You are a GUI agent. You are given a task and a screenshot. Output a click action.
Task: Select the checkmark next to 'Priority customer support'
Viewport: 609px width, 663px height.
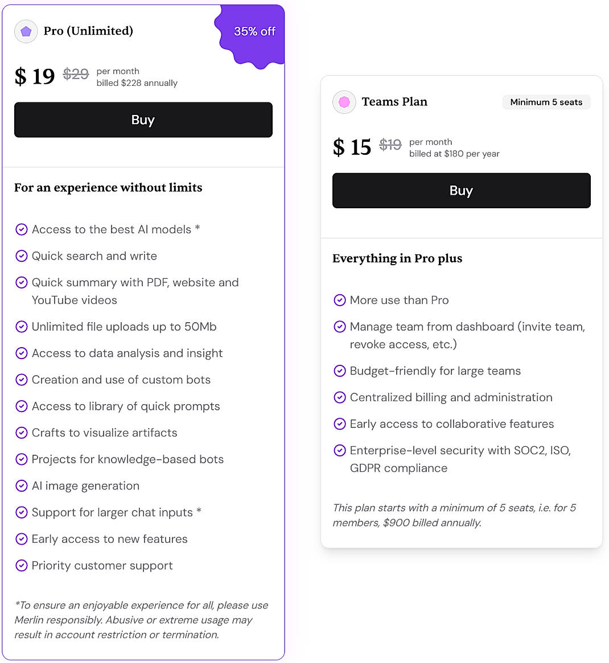(x=22, y=565)
